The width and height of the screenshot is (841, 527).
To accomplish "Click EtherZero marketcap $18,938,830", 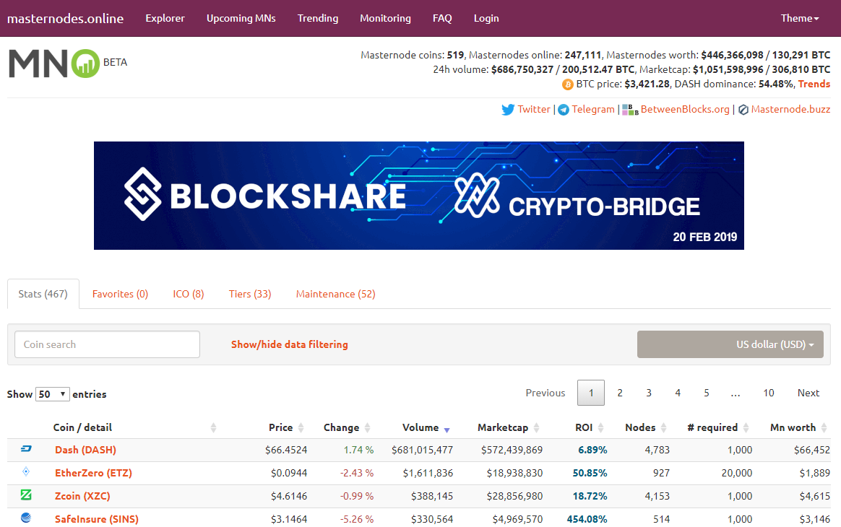I will tap(515, 473).
